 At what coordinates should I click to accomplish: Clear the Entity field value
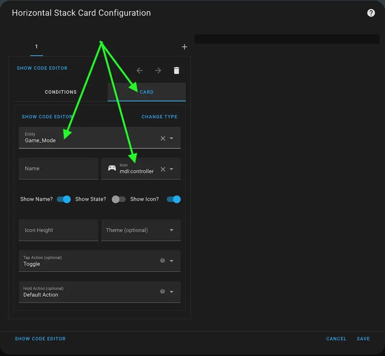(163, 138)
